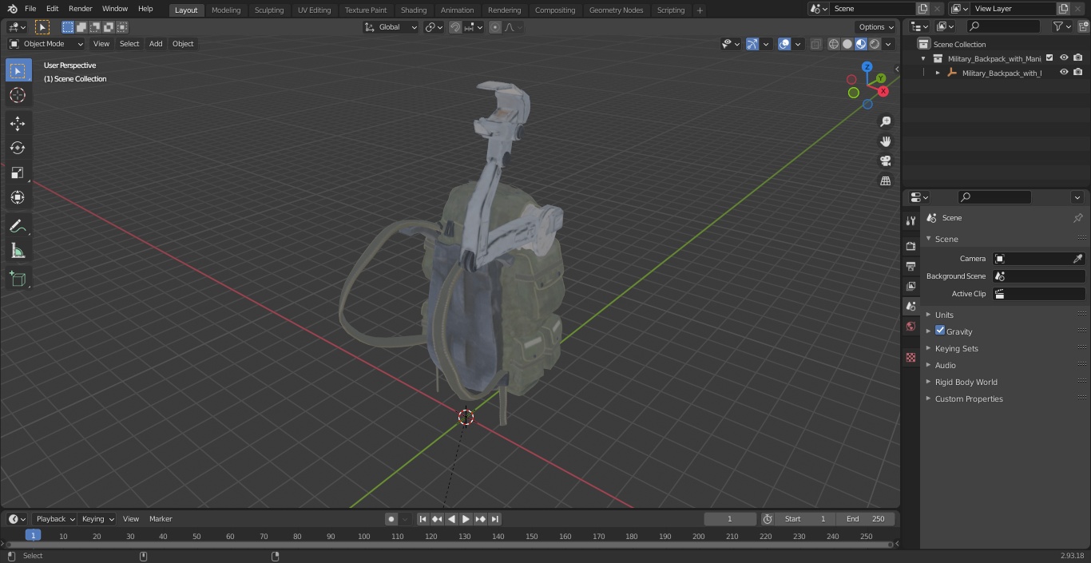This screenshot has height=563, width=1091.
Task: Play animation forward
Action: 466,519
